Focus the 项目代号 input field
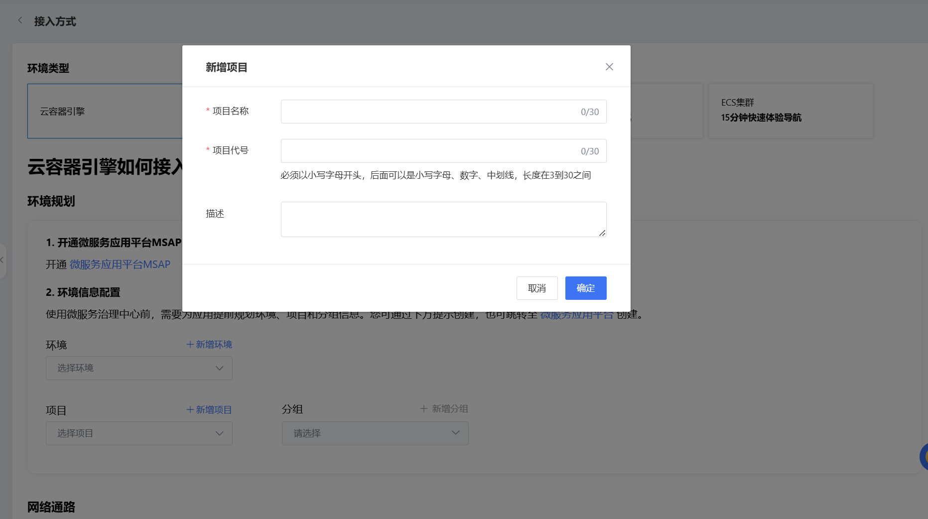Image resolution: width=928 pixels, height=519 pixels. click(x=428, y=151)
